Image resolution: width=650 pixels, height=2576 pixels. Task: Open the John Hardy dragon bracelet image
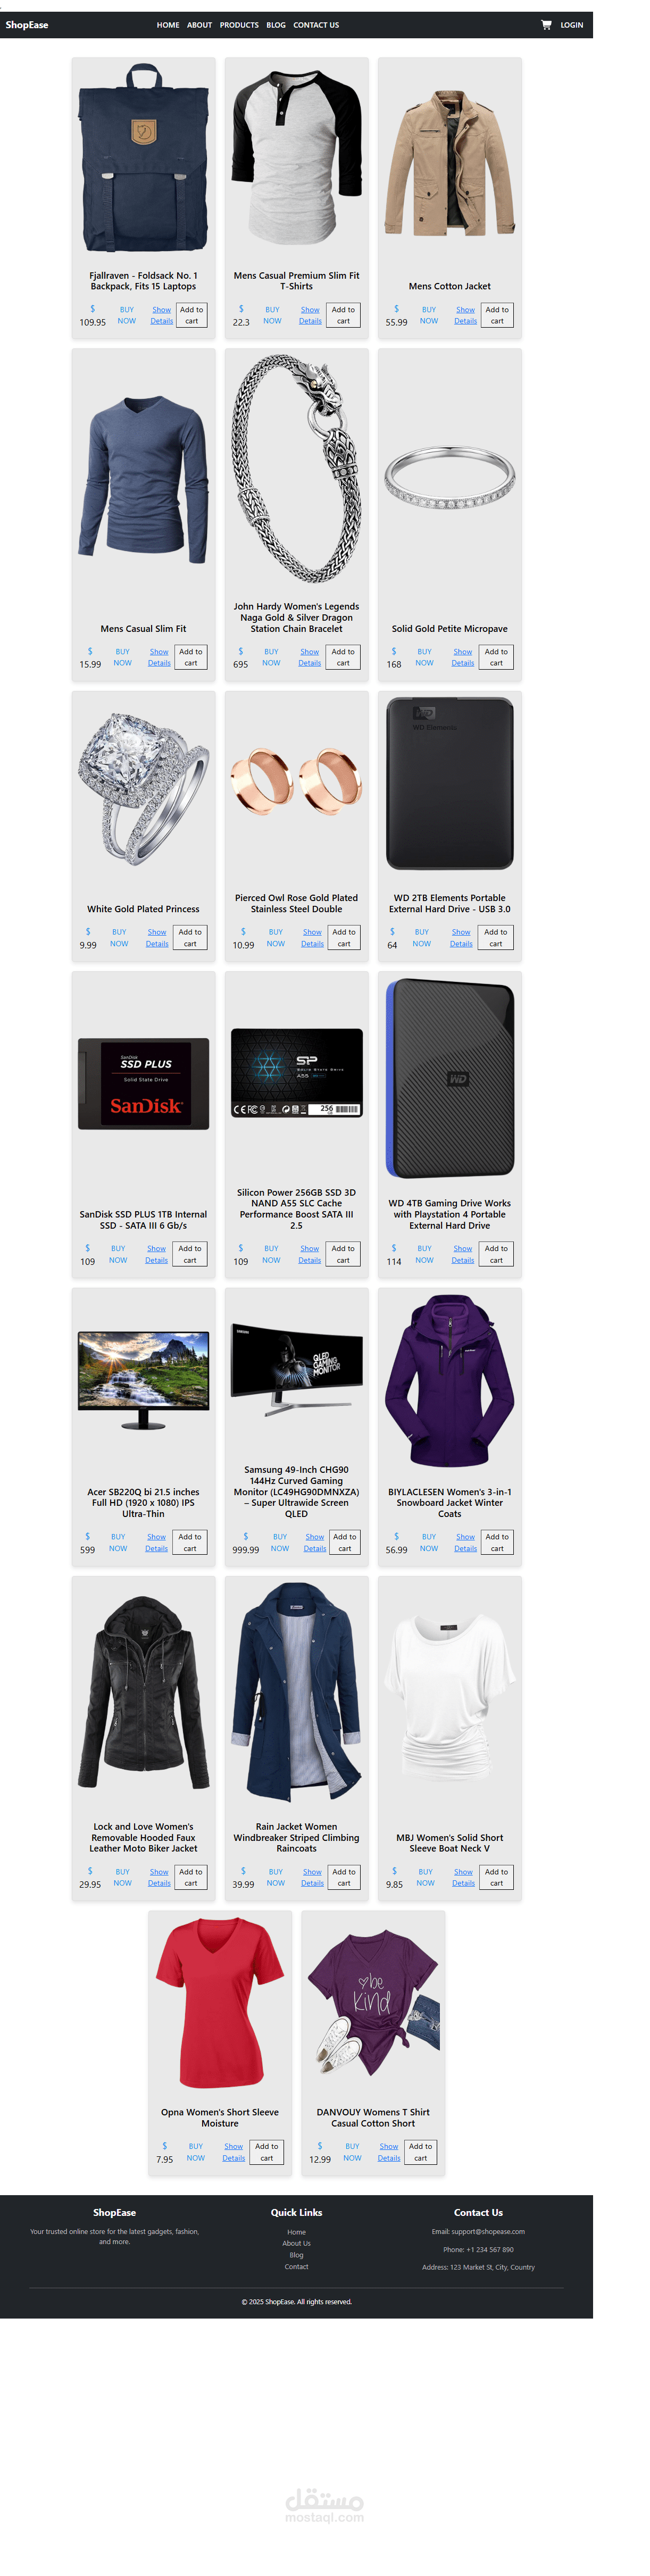click(x=296, y=470)
